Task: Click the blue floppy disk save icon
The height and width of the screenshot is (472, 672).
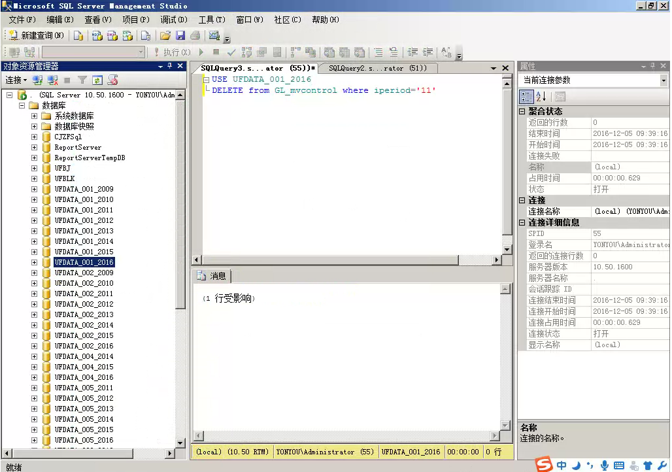Action: click(180, 35)
